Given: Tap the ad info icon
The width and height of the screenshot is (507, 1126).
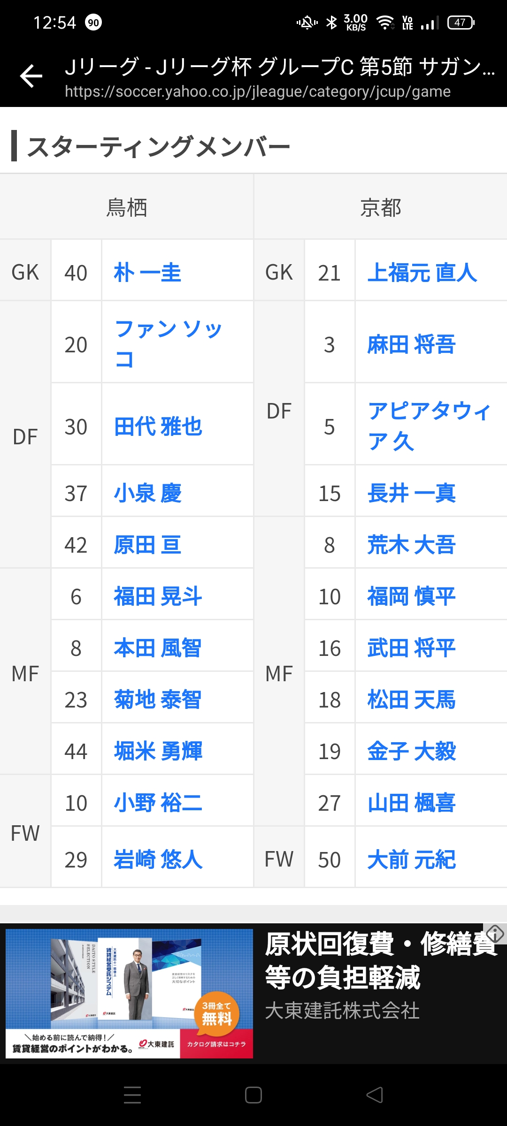Looking at the screenshot, I should [495, 933].
